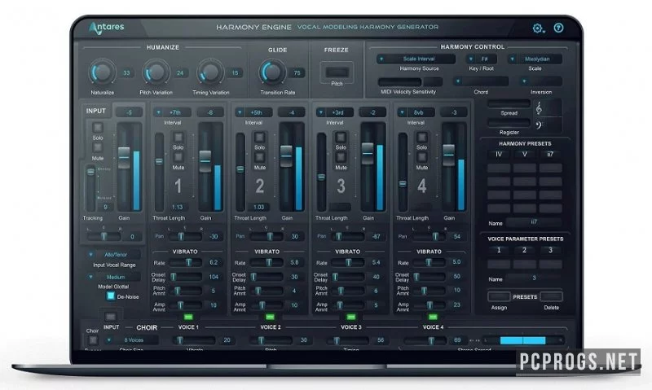Toggle Voice 3 green choir indicator

coord(351,317)
